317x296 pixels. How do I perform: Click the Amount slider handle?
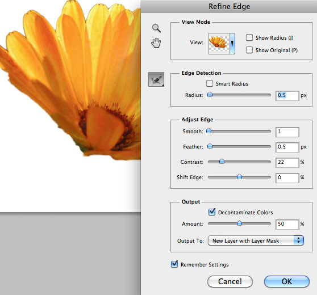coord(239,223)
